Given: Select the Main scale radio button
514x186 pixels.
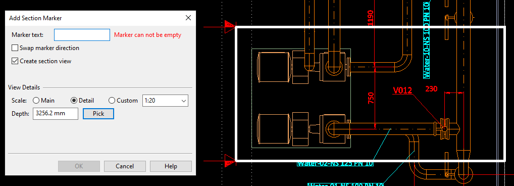Looking at the screenshot, I should point(36,101).
